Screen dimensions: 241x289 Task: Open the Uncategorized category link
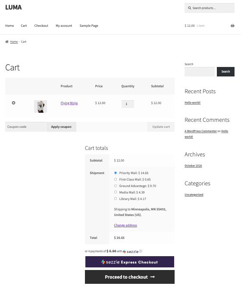pyautogui.click(x=194, y=195)
